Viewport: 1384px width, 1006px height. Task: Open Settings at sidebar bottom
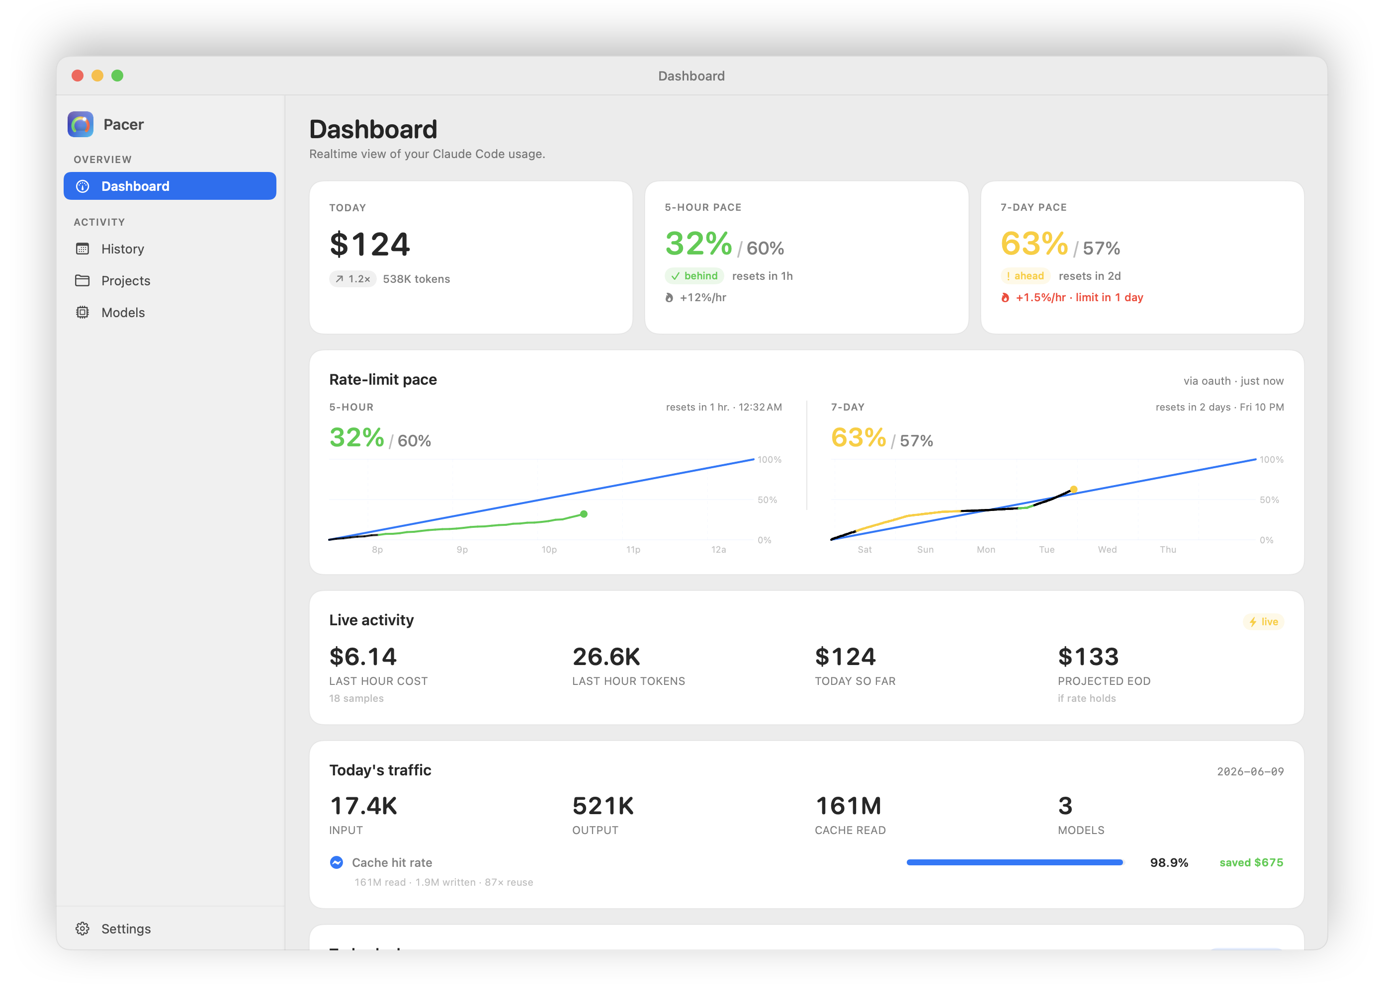point(170,928)
